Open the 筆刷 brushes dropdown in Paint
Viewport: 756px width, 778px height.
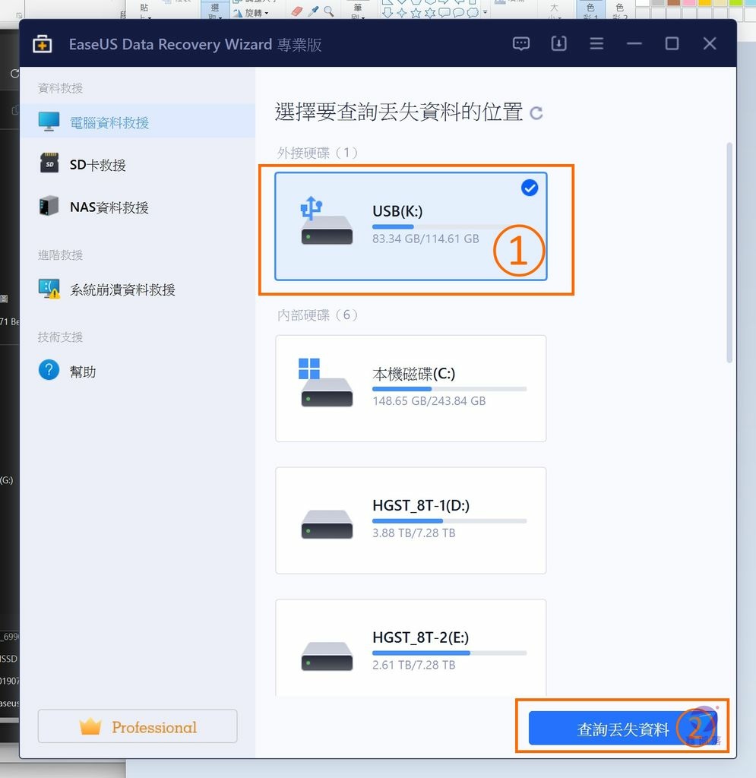(358, 11)
